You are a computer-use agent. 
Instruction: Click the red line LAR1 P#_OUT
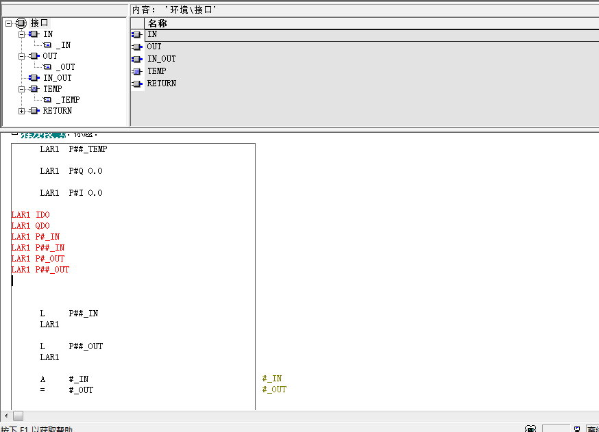click(x=38, y=259)
